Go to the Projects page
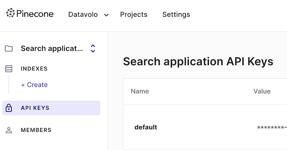The height and width of the screenshot is (150, 287). coord(133,14)
